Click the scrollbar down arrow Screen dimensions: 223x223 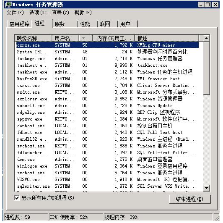[206, 188]
